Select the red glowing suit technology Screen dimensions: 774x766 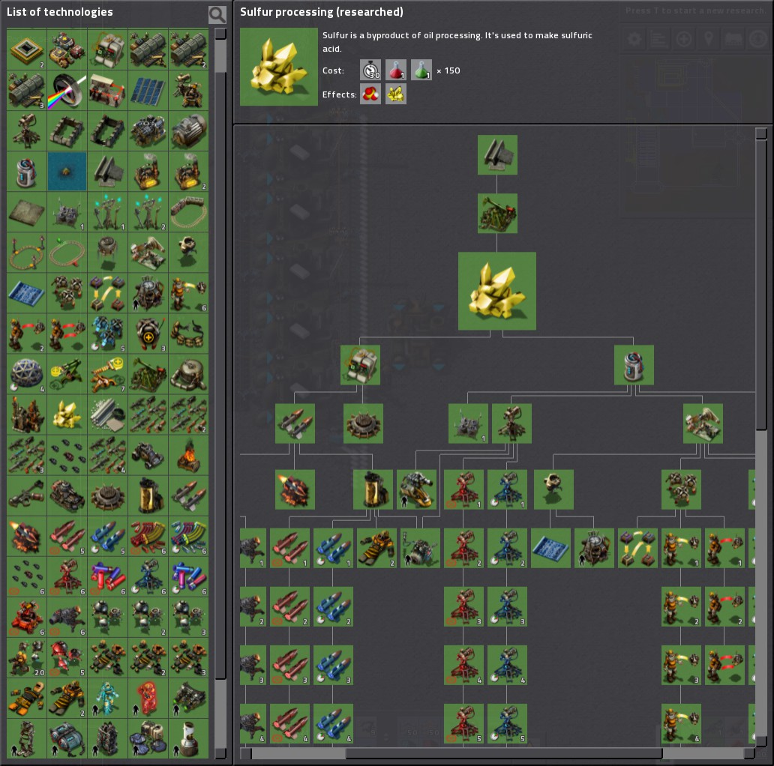coord(148,698)
